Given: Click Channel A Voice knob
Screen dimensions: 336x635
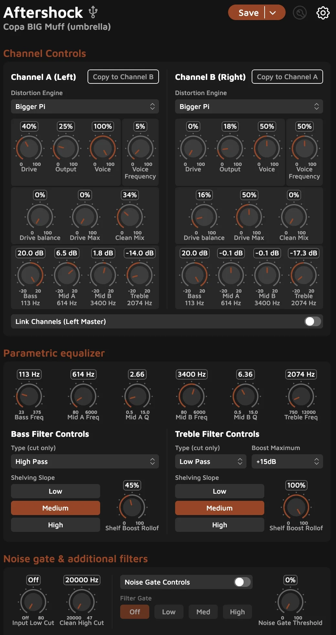Looking at the screenshot, I should (103, 148).
